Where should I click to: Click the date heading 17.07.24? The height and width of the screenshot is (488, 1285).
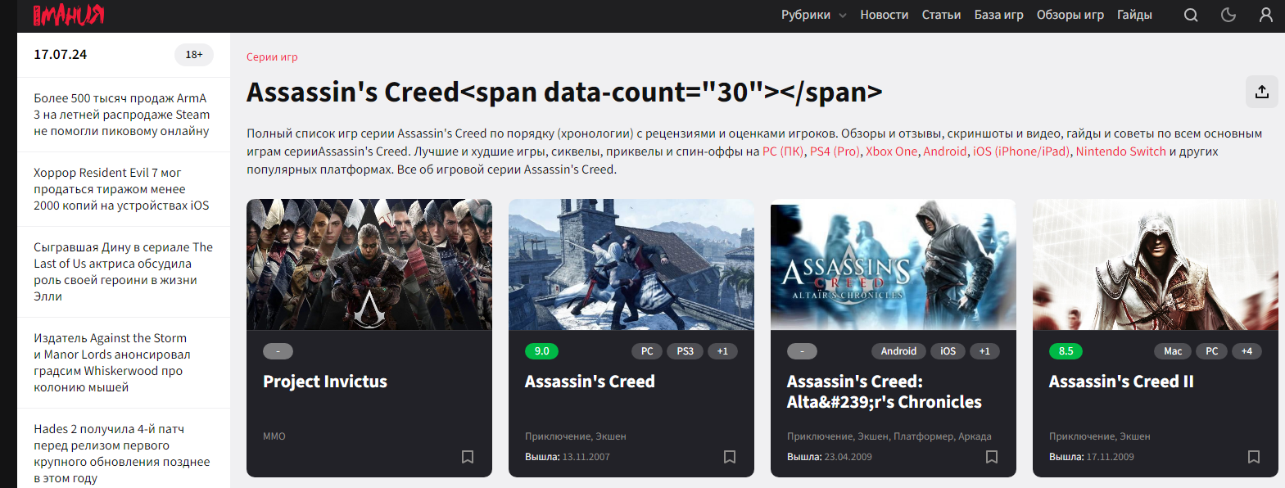(x=61, y=55)
